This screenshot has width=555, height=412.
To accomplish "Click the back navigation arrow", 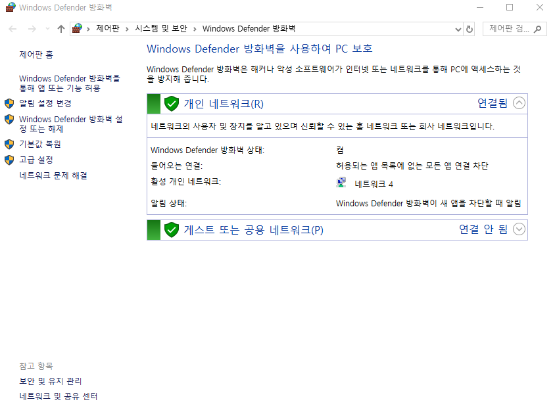I will [x=11, y=29].
